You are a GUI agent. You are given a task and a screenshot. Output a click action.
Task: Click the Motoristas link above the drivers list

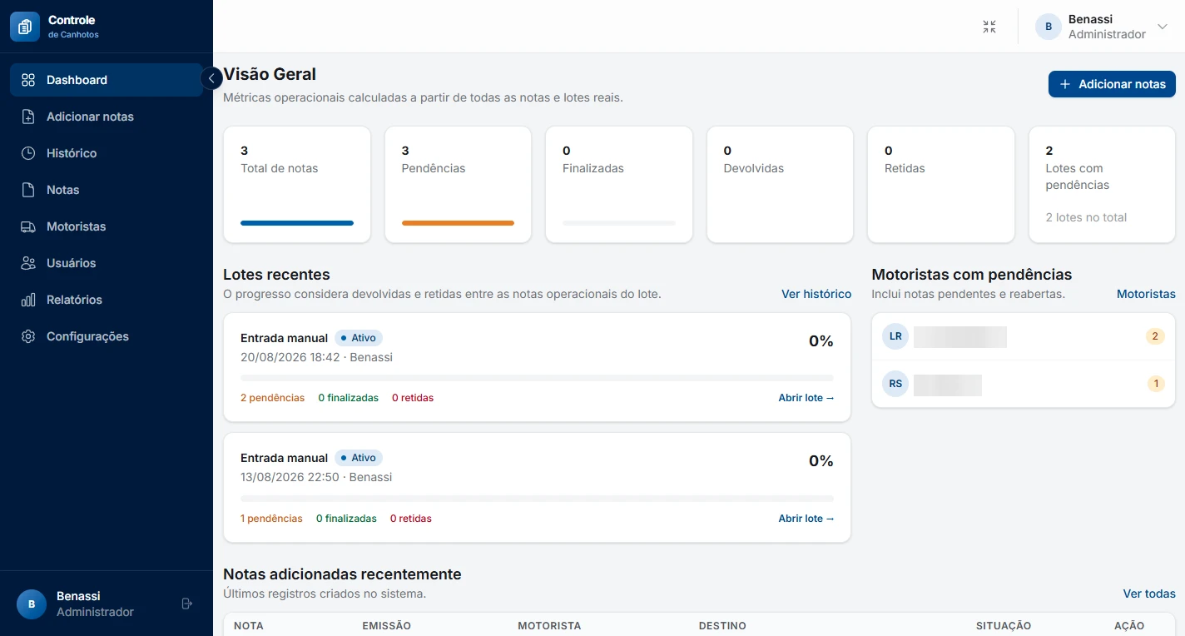[x=1146, y=294]
